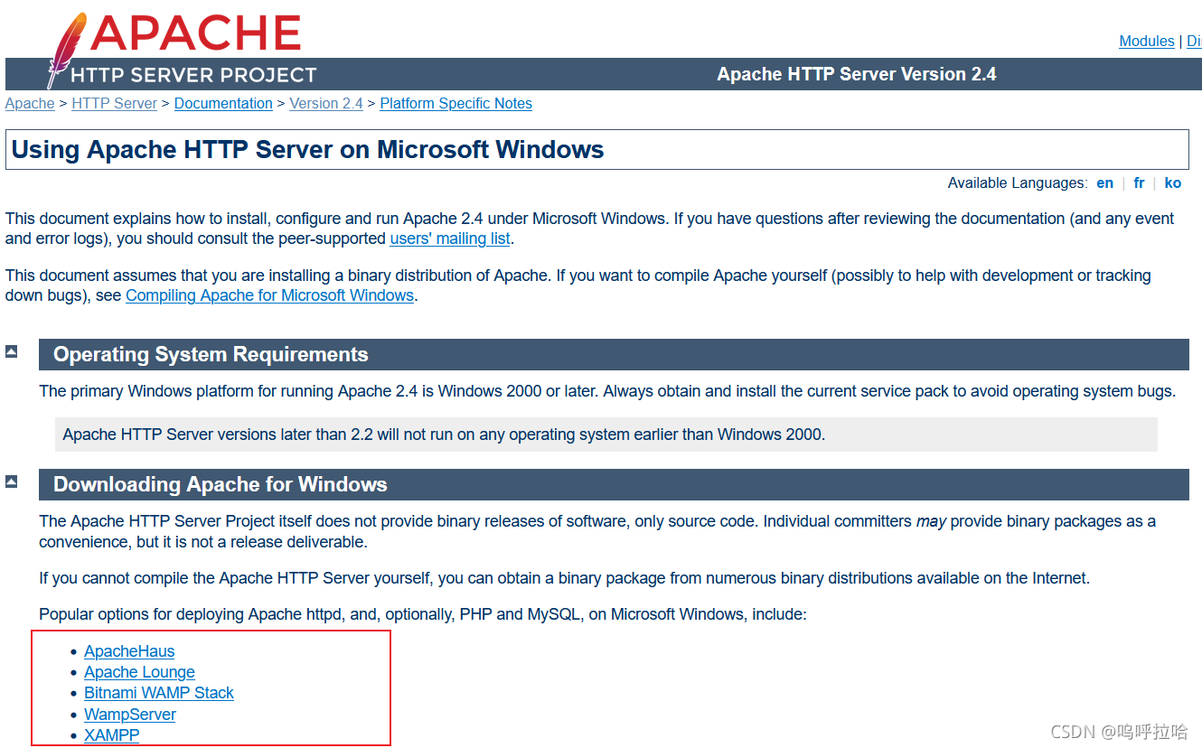Image resolution: width=1202 pixels, height=748 pixels.
Task: Open Documentation from the breadcrumb
Action: [222, 103]
